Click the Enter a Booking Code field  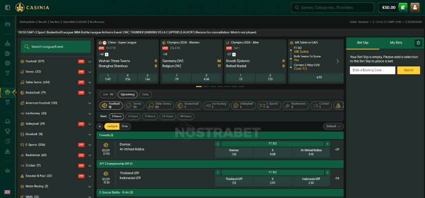372,70
